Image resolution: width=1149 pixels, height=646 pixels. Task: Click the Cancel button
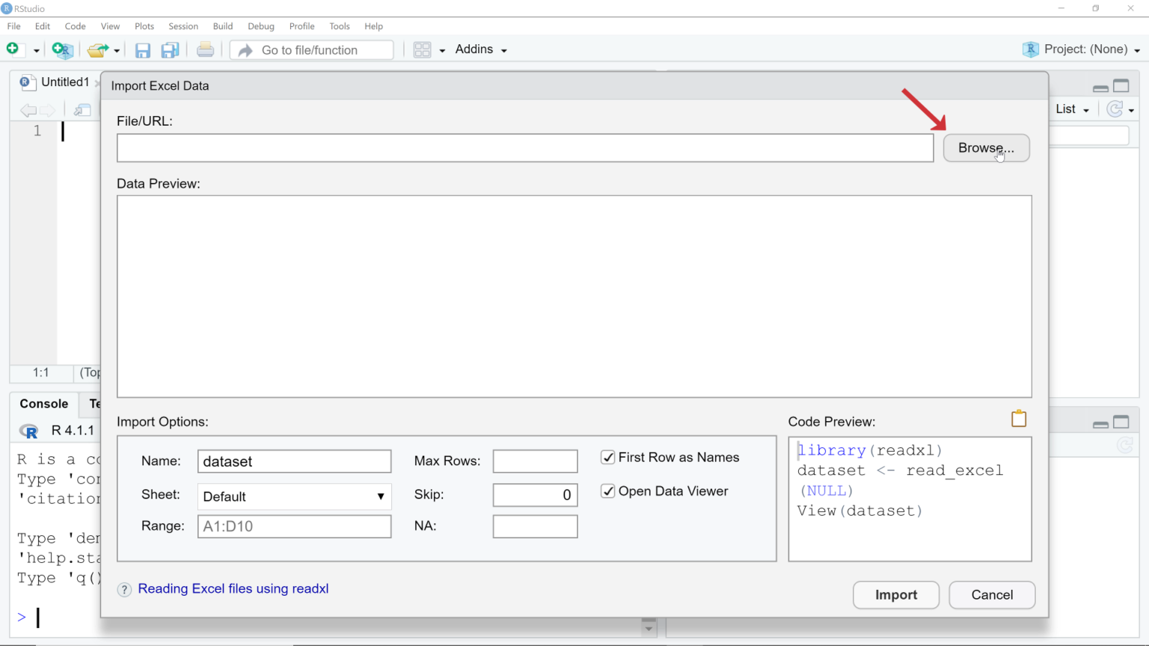click(992, 595)
